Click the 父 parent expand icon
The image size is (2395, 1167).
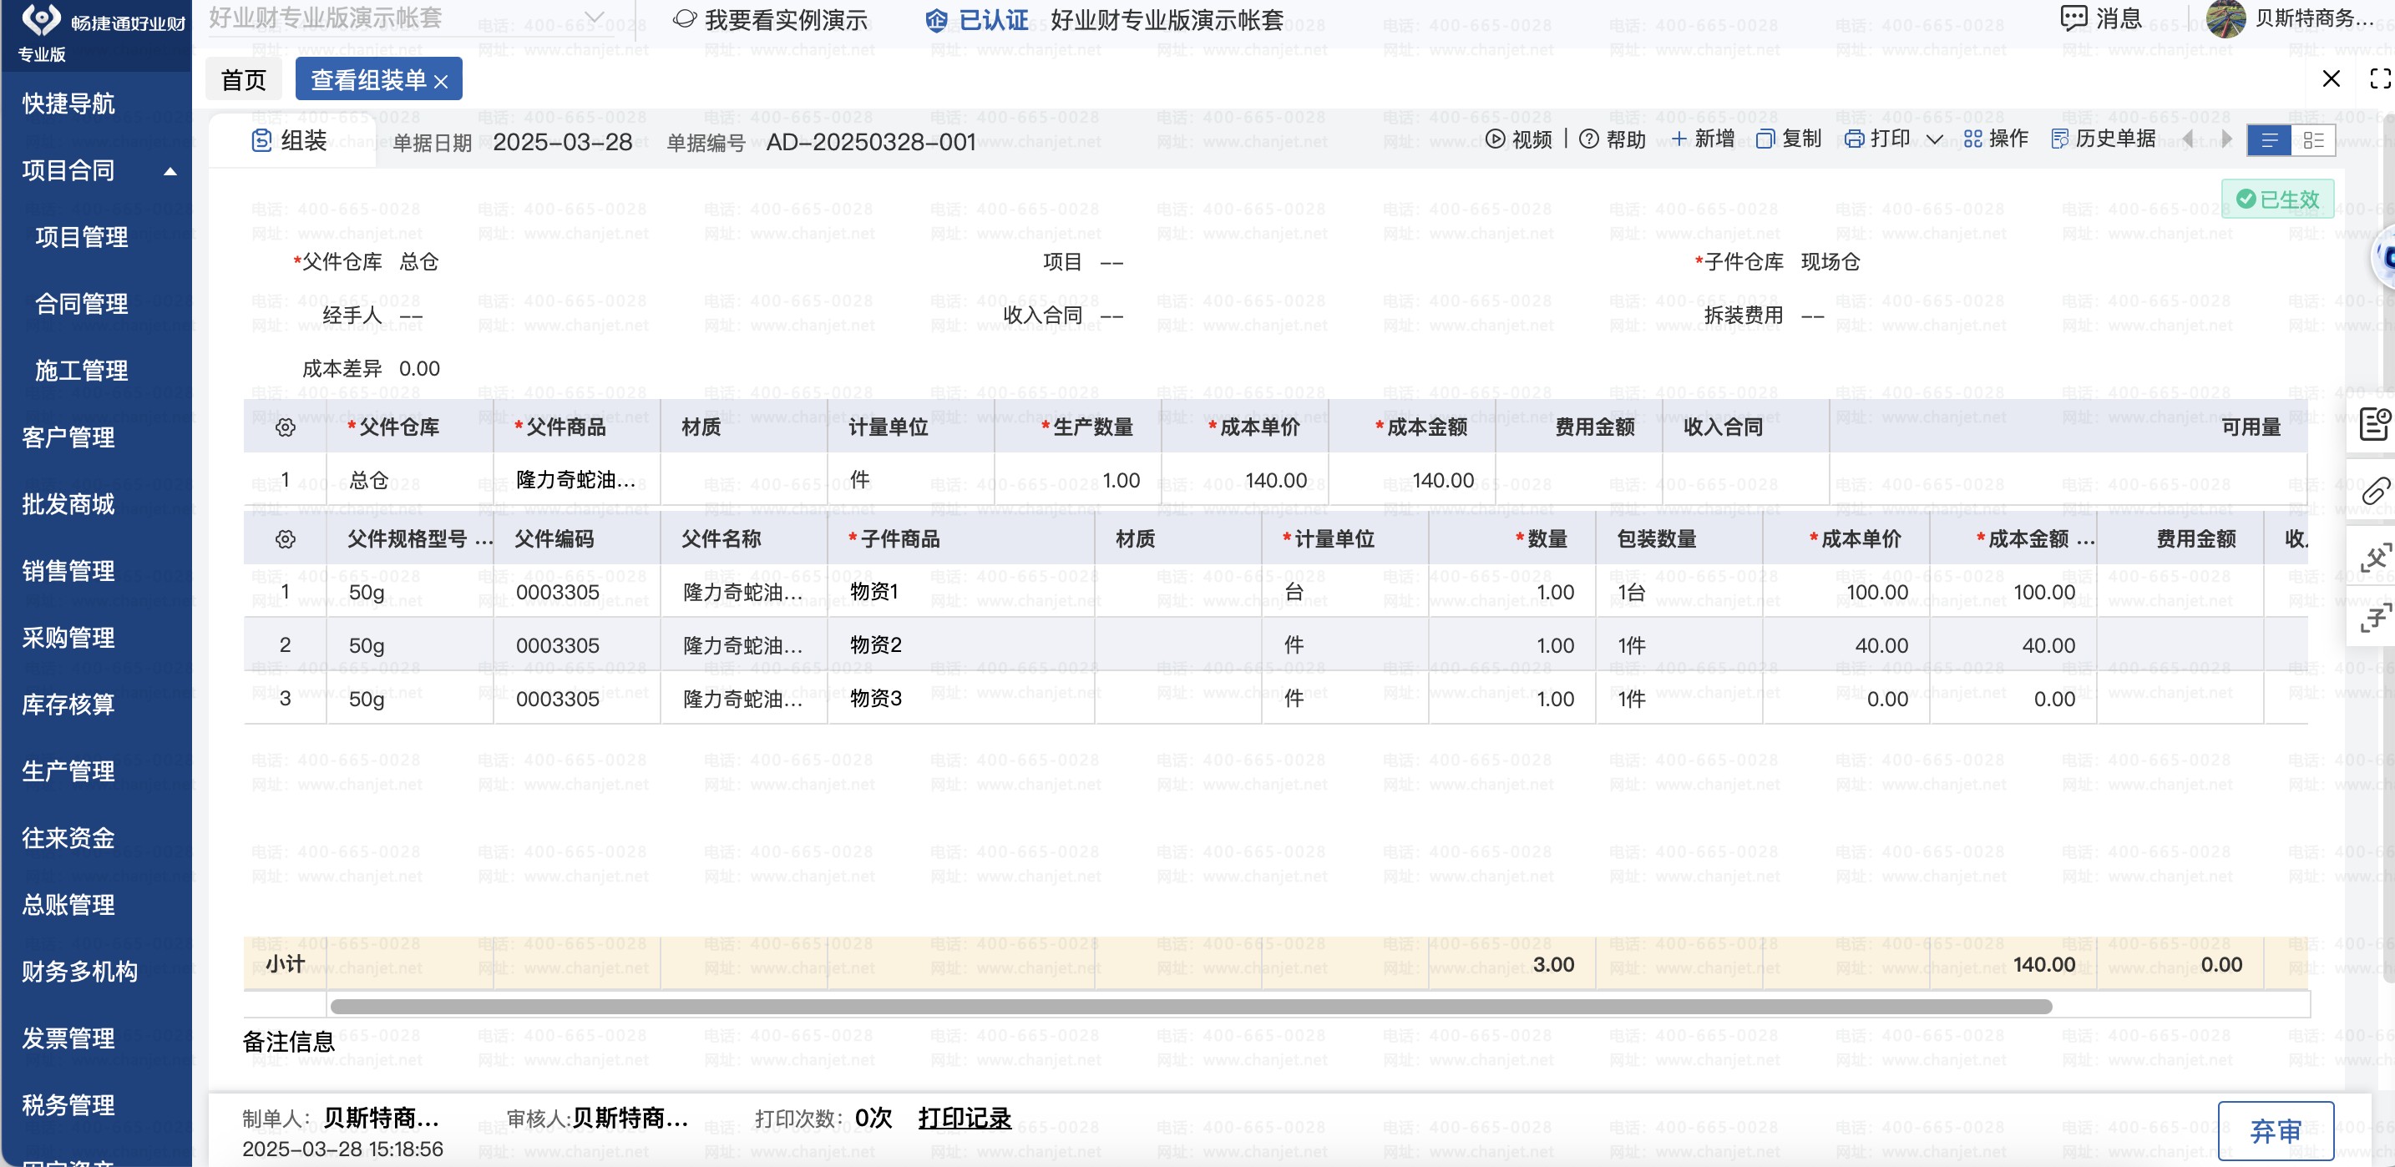[2375, 558]
